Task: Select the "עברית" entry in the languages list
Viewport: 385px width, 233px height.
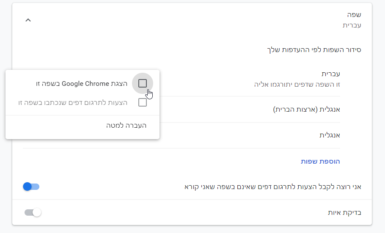Action: [331, 74]
